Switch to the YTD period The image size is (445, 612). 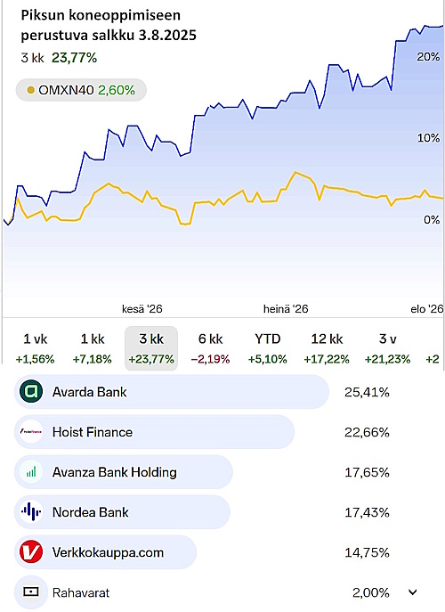268,348
